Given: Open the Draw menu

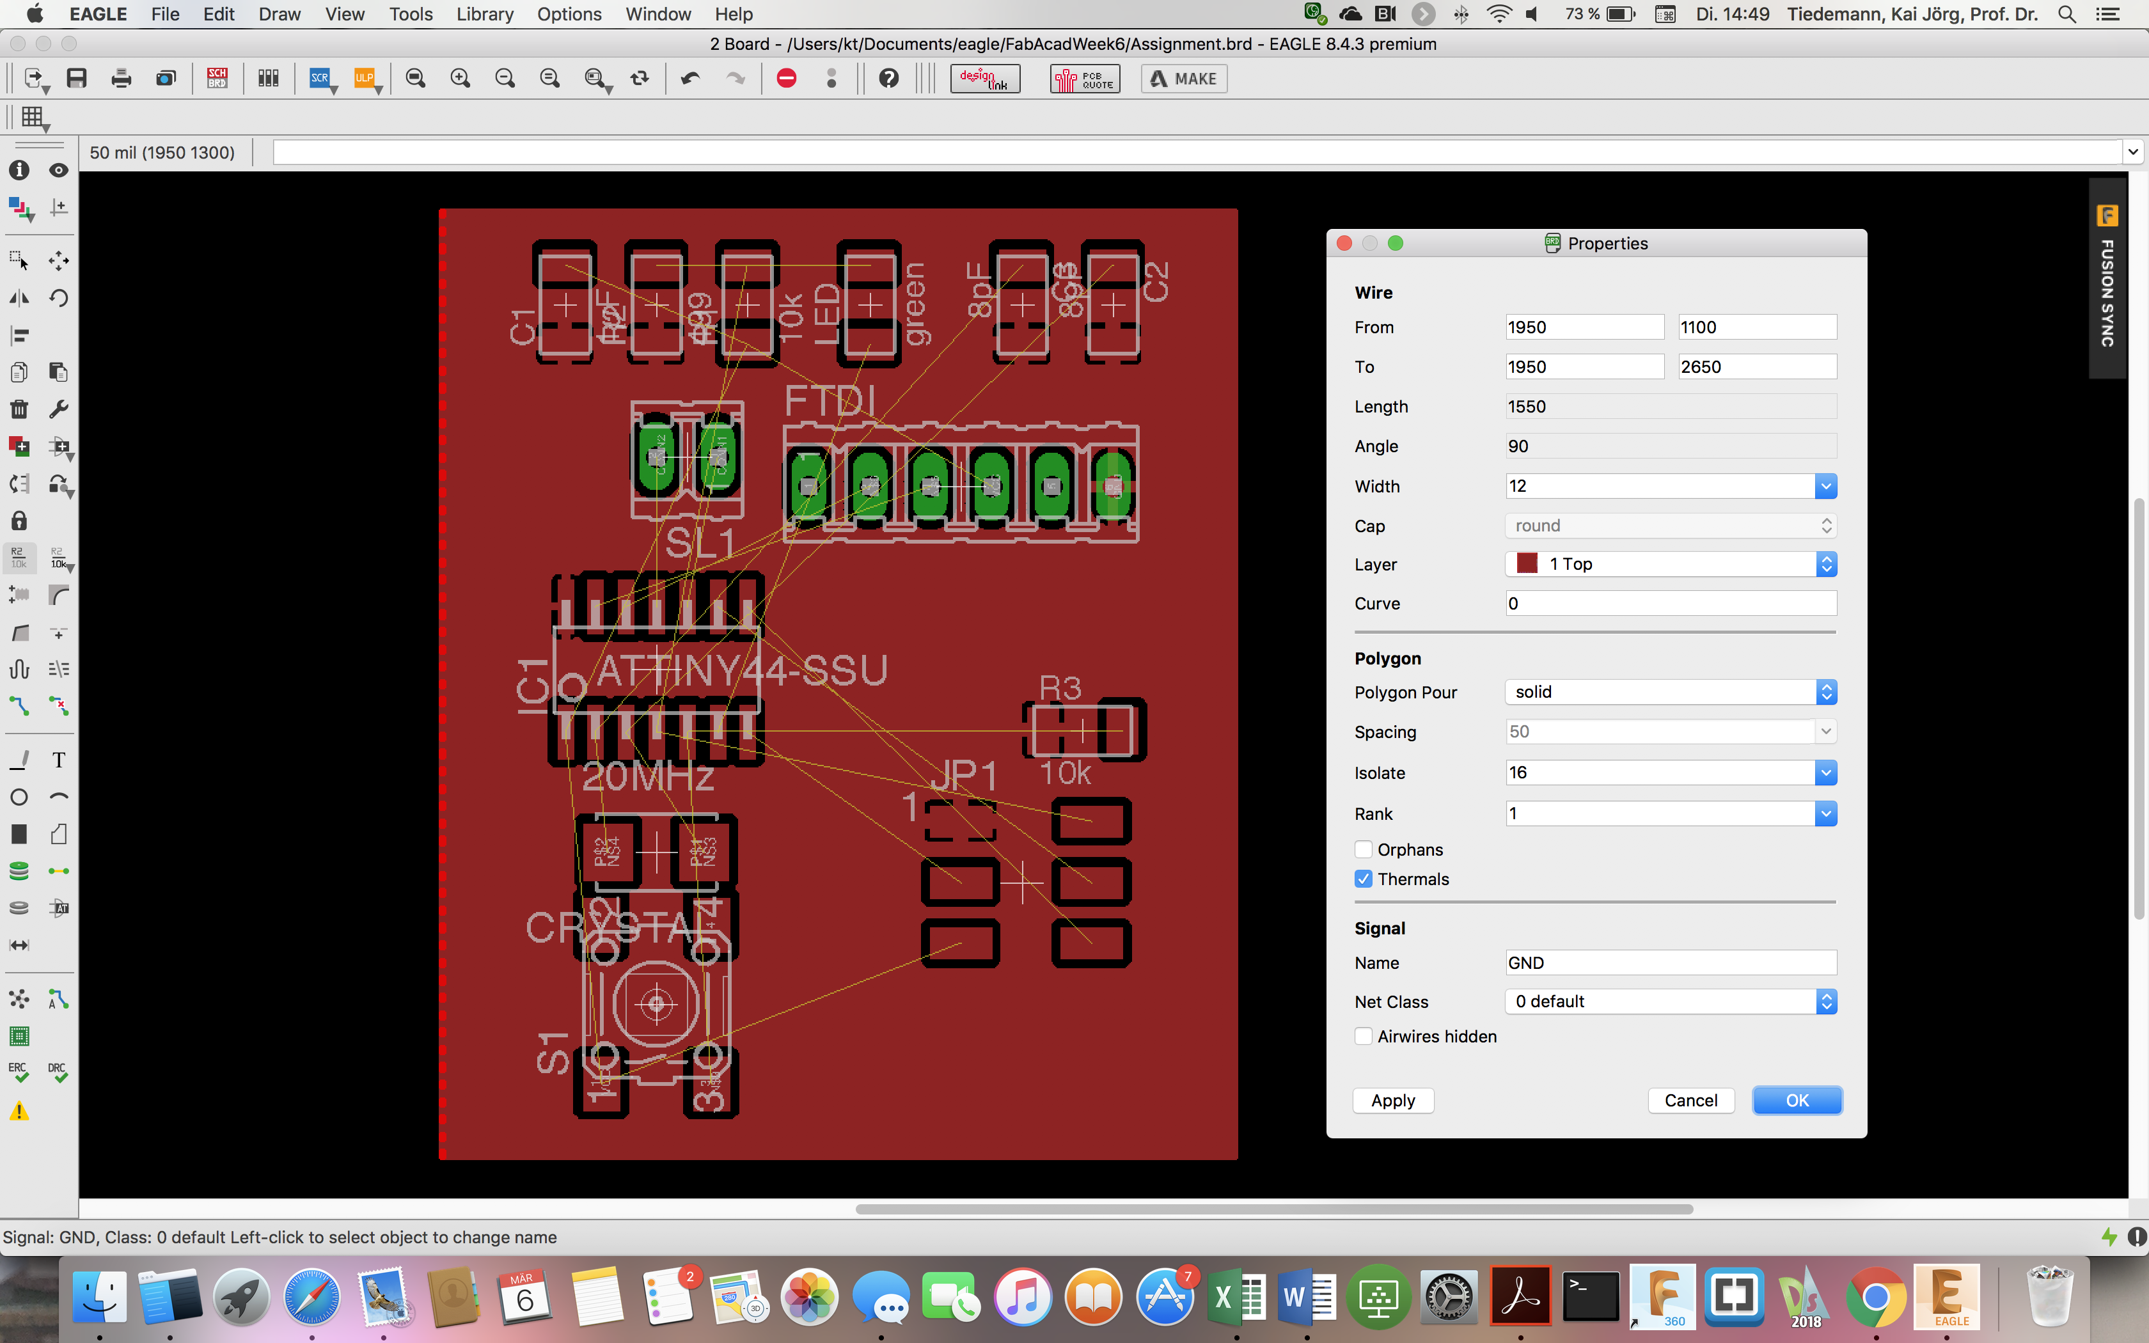Looking at the screenshot, I should 279,14.
